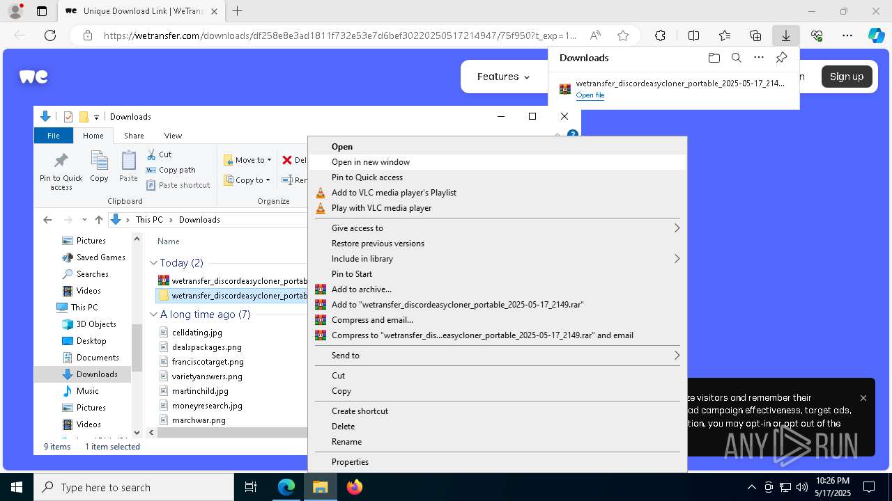This screenshot has width=892, height=501.
Task: Choose Open in new window
Action: [497, 162]
